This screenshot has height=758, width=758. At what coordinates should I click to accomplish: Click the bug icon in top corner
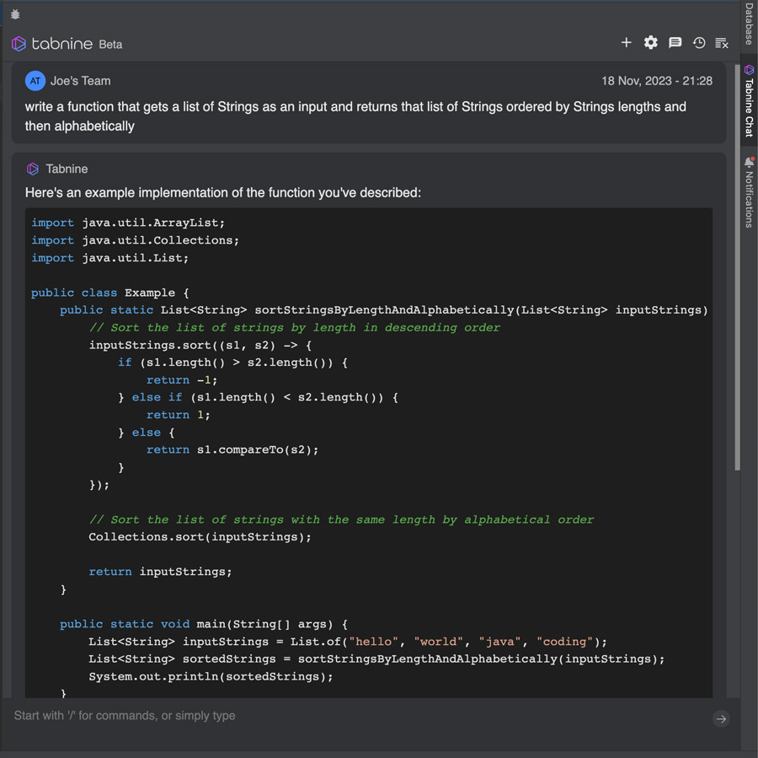[x=15, y=14]
